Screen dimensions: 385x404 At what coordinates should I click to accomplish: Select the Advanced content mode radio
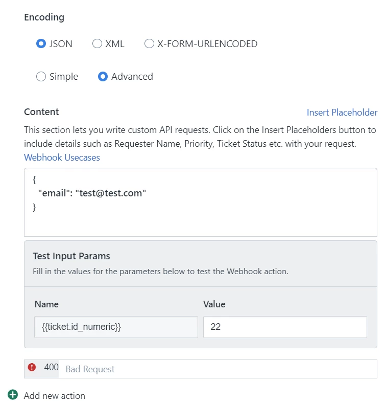click(x=103, y=77)
